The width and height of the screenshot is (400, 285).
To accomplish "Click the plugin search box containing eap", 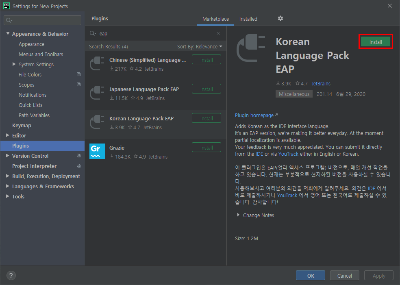I will coord(156,33).
